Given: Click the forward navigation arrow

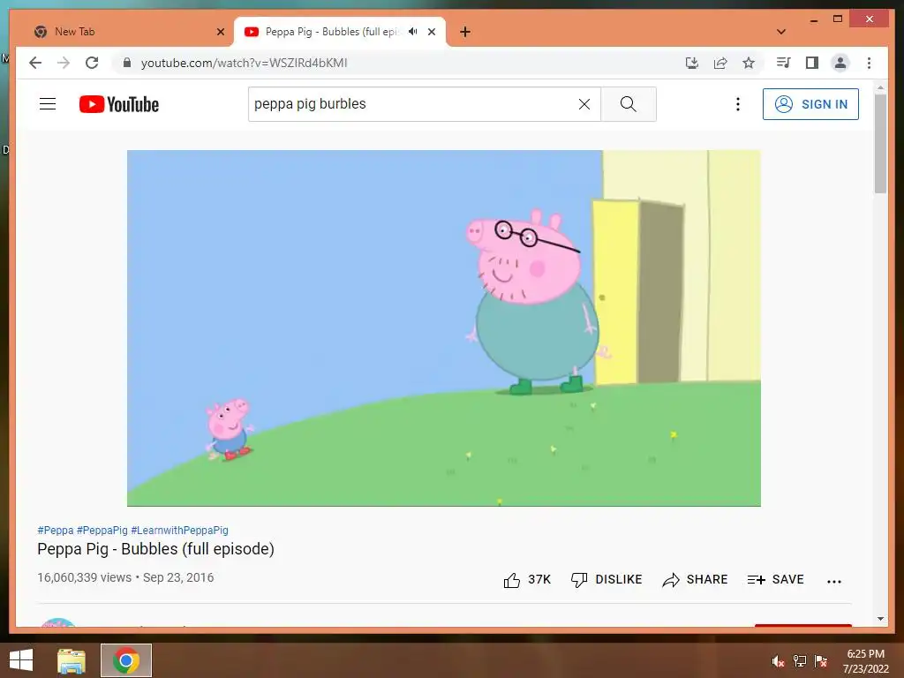Looking at the screenshot, I should pyautogui.click(x=64, y=63).
